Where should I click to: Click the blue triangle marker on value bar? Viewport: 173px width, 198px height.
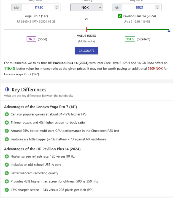click(x=169, y=31)
